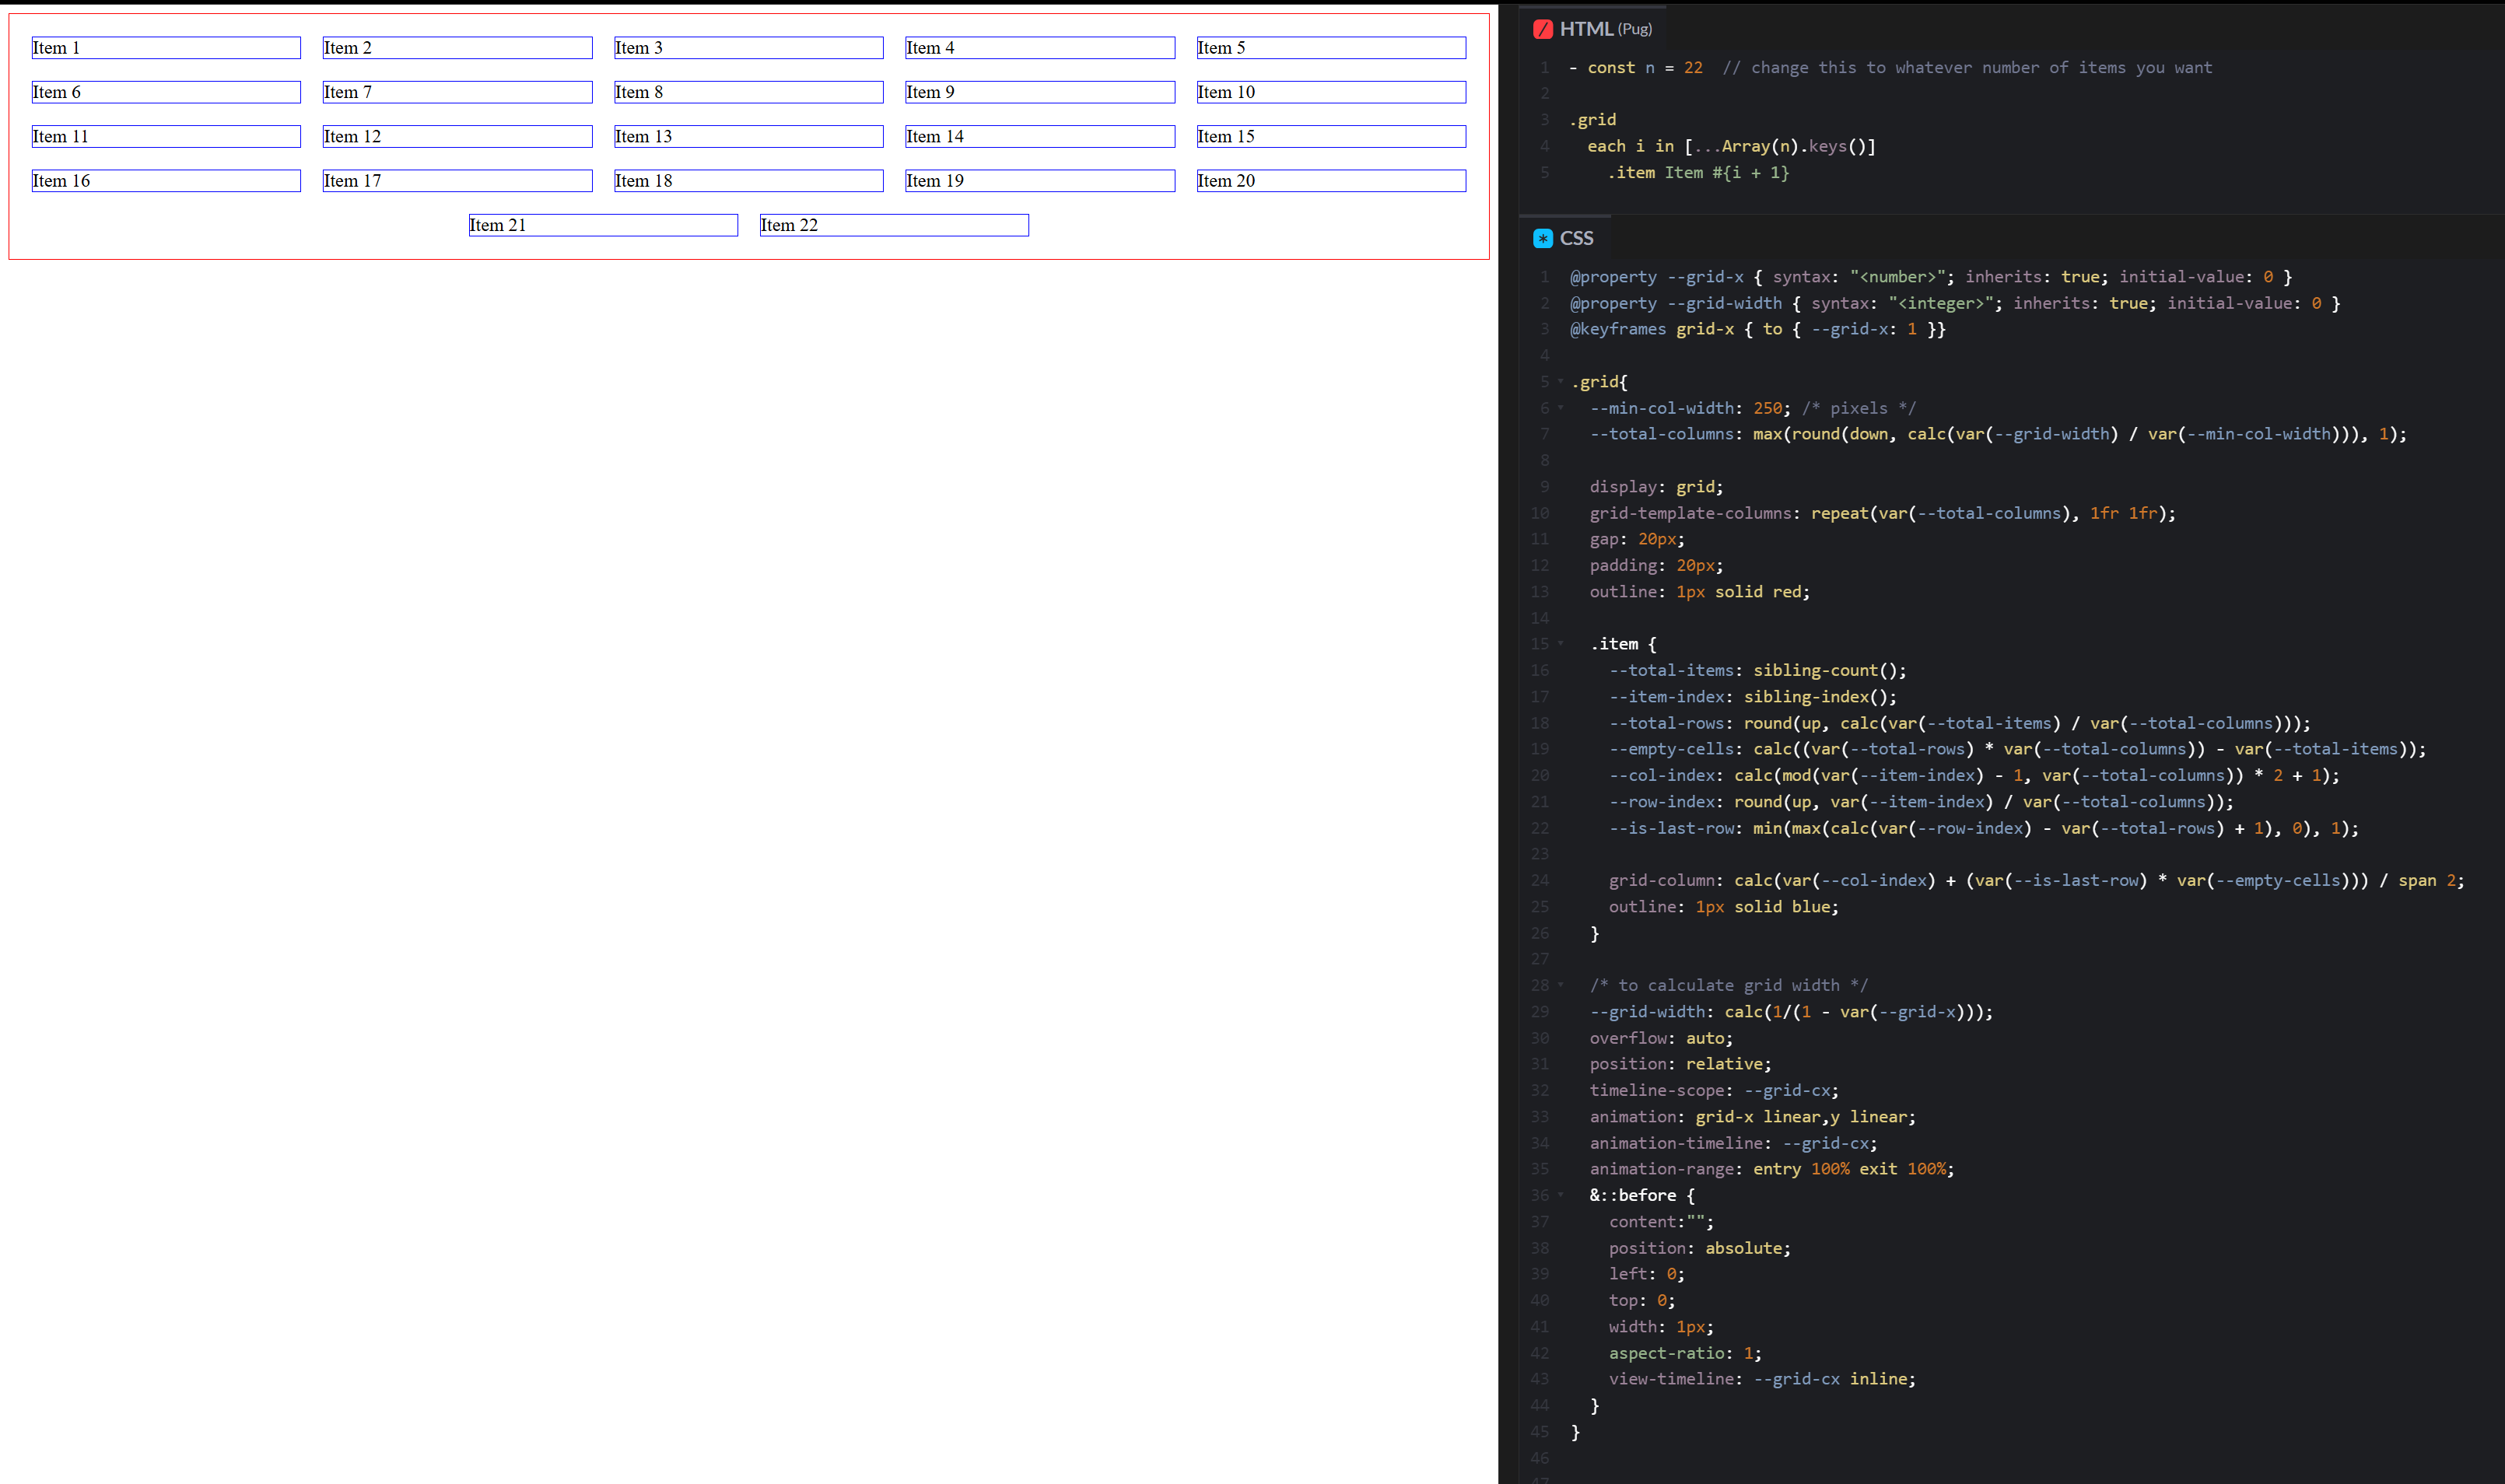Collapse the &::before block at line 36
The height and width of the screenshot is (1484, 2505).
[x=1560, y=1195]
